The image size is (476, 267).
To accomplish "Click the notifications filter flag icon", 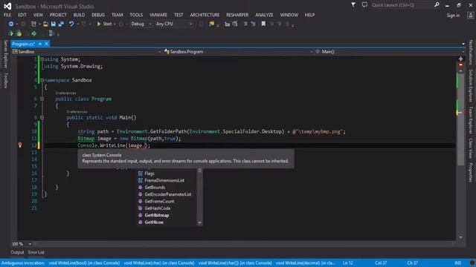I will click(353, 5).
